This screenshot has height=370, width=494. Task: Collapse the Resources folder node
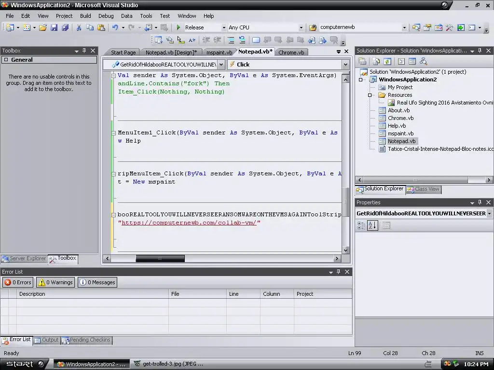[x=370, y=95]
